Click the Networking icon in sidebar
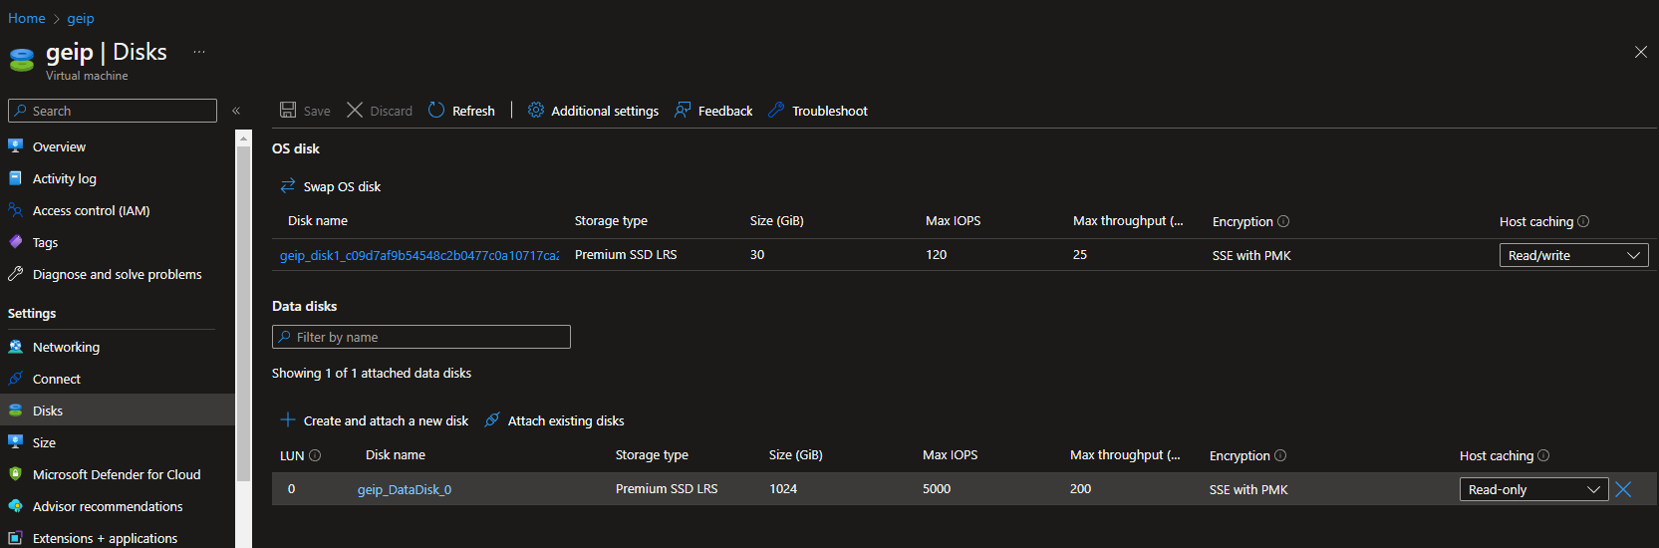The image size is (1659, 548). (15, 347)
